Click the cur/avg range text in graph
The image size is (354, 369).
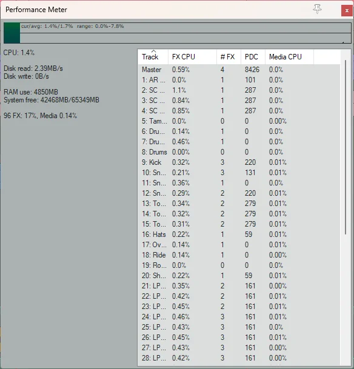72,26
